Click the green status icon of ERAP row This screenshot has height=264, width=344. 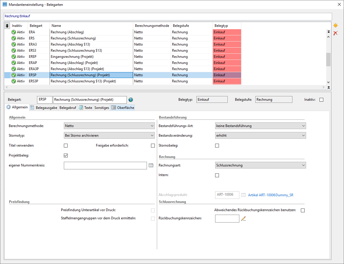[14, 63]
